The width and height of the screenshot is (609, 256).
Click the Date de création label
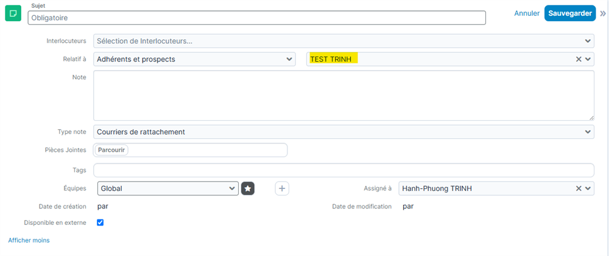pyautogui.click(x=63, y=206)
